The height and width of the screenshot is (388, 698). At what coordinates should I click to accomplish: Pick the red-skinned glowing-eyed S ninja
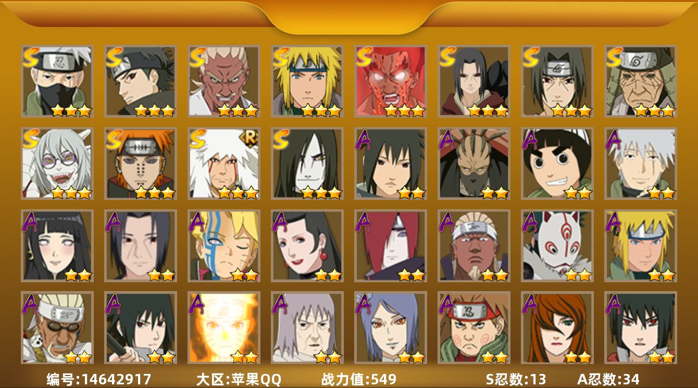click(390, 81)
